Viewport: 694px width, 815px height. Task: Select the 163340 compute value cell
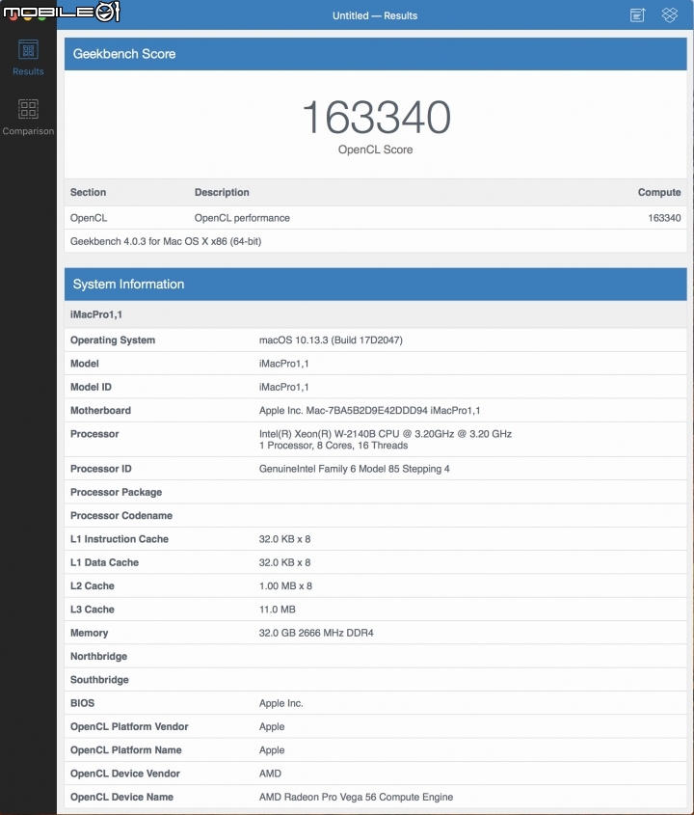point(664,218)
